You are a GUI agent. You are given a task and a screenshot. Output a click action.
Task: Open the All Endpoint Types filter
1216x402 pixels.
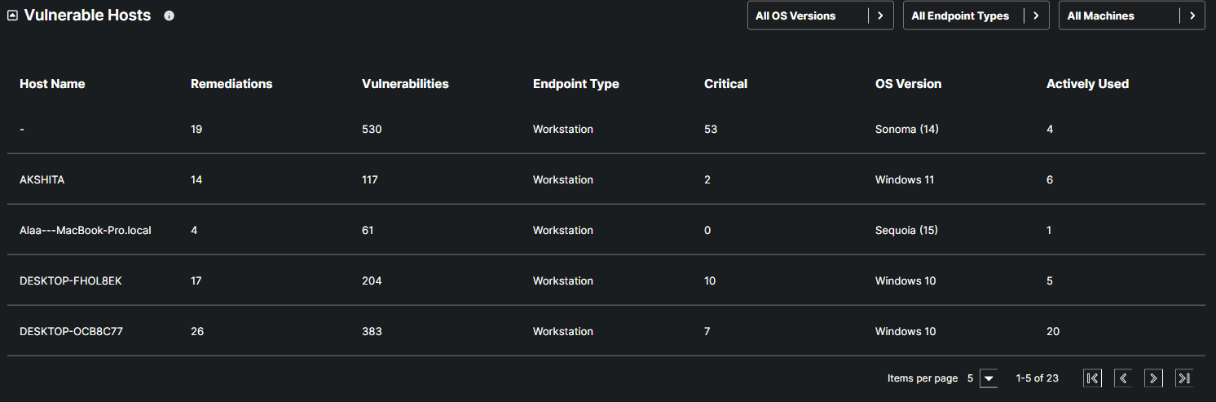point(976,15)
